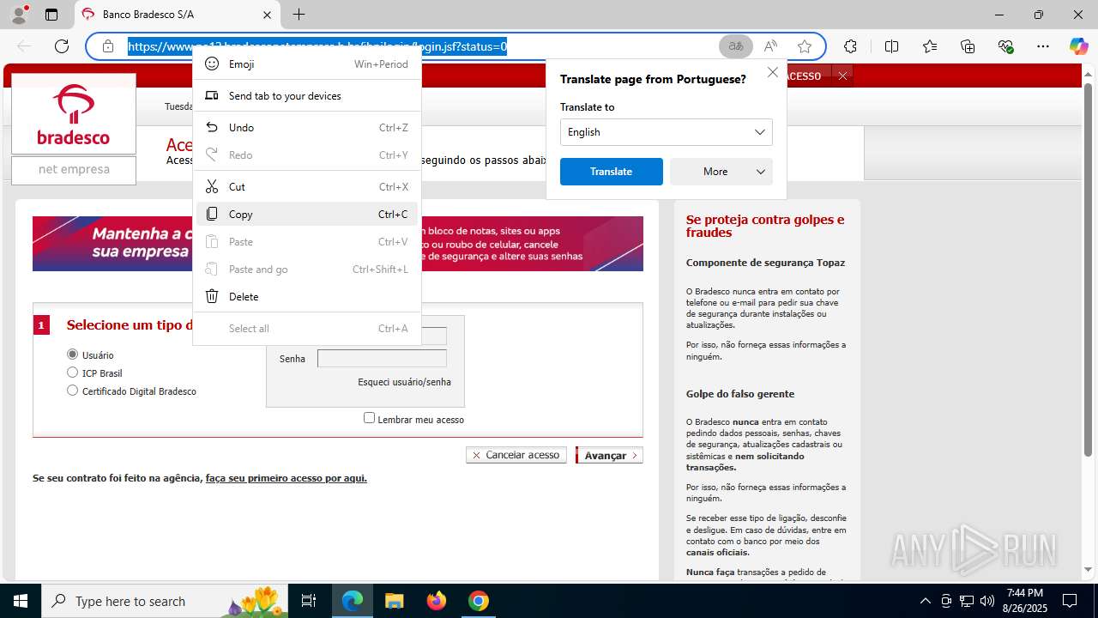Open the Translate to language dropdown
The image size is (1098, 618).
pos(667,132)
